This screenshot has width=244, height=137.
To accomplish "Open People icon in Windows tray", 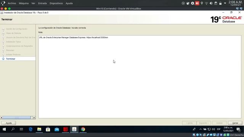I will point(194,129).
